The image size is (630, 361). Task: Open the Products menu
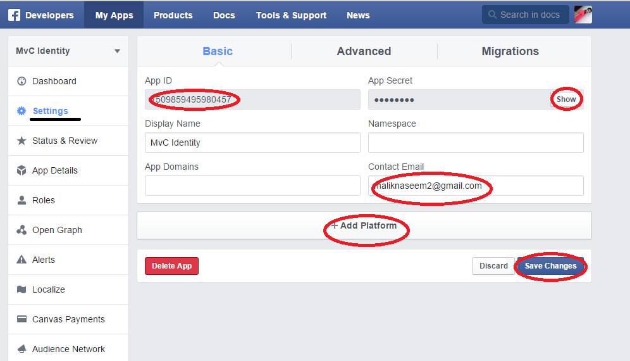[x=173, y=15]
